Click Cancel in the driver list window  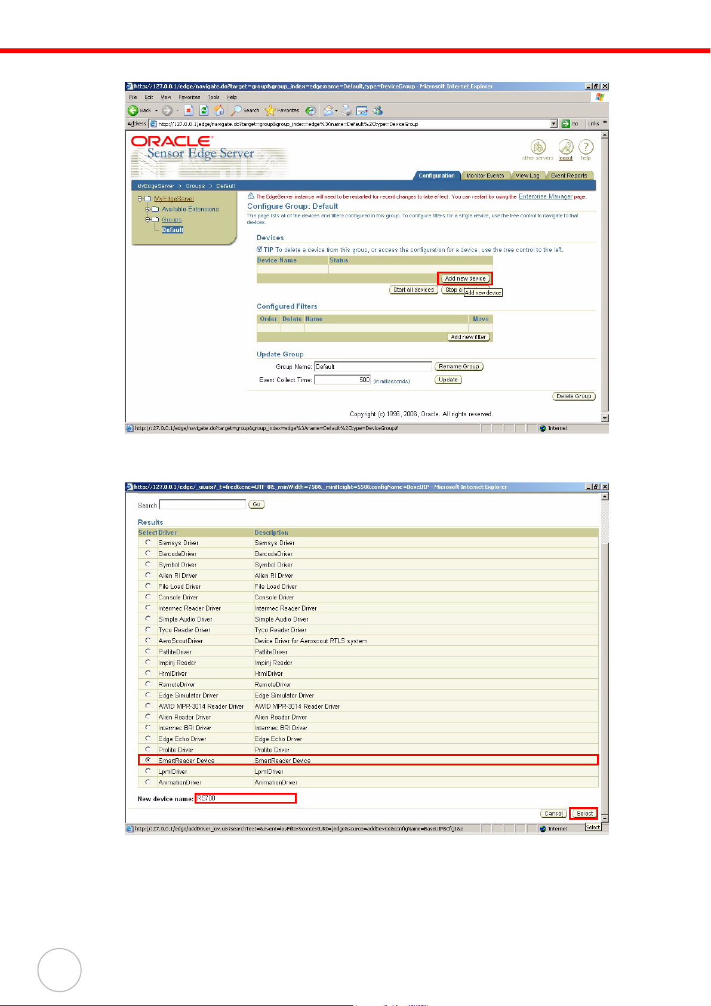pos(553,813)
